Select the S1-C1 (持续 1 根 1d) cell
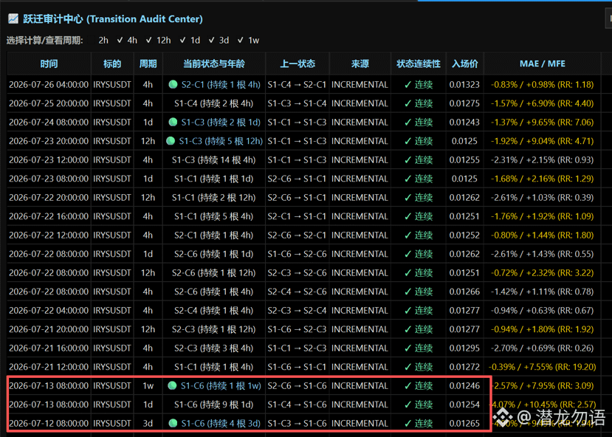The width and height of the screenshot is (612, 437). coord(214,179)
